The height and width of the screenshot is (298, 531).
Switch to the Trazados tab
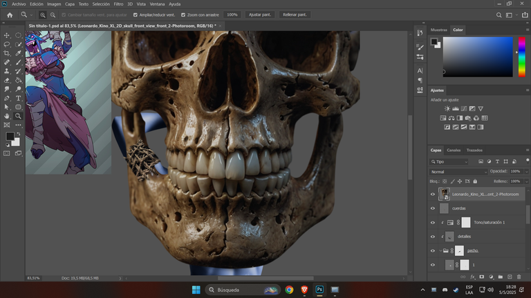coord(474,150)
